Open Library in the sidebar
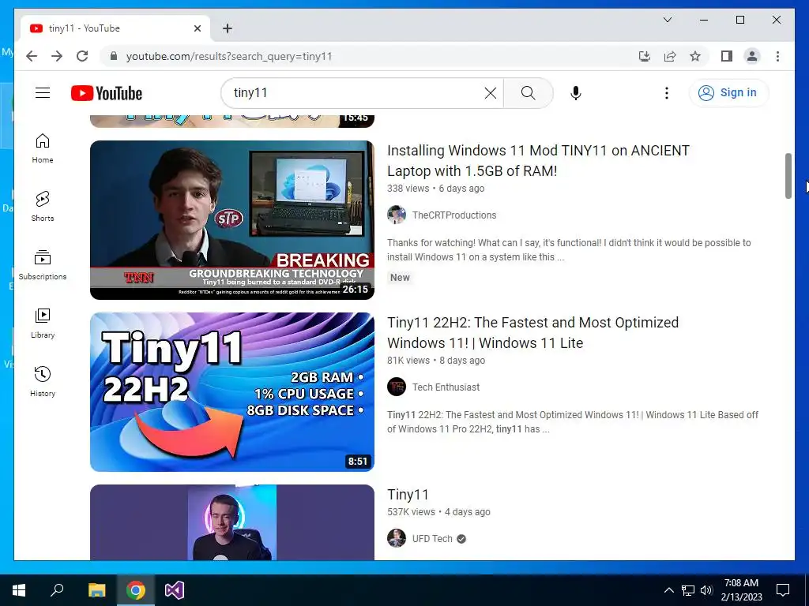Image resolution: width=809 pixels, height=606 pixels. [43, 324]
